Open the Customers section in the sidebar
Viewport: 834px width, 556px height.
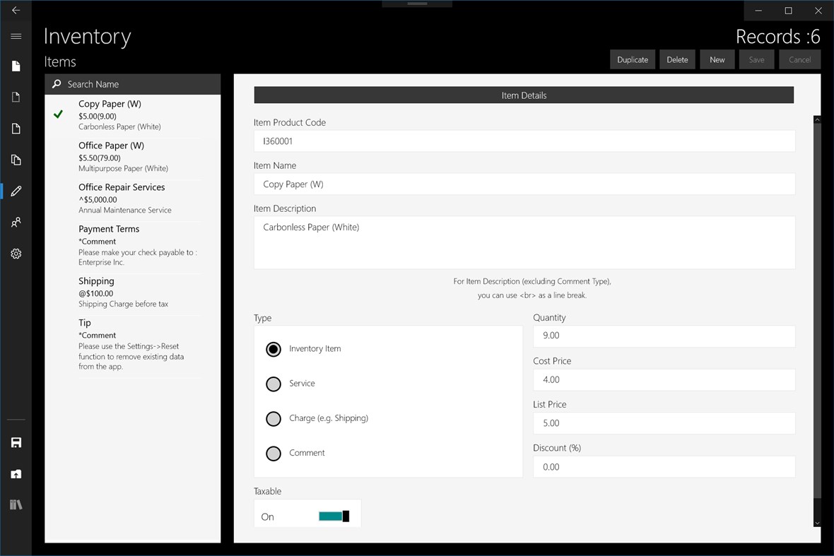click(x=16, y=222)
